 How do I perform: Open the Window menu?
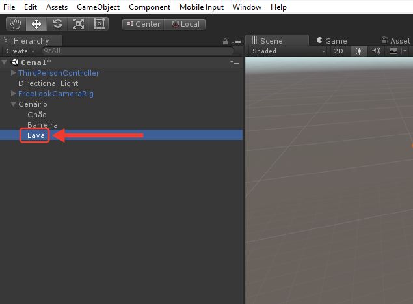[247, 7]
